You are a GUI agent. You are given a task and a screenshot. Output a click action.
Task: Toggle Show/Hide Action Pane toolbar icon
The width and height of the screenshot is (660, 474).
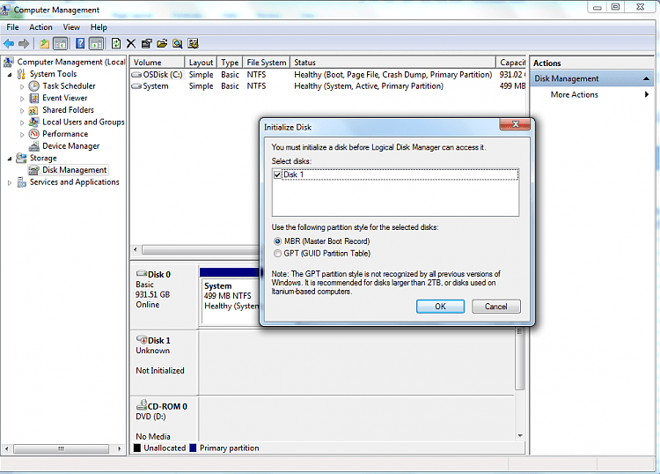(97, 43)
